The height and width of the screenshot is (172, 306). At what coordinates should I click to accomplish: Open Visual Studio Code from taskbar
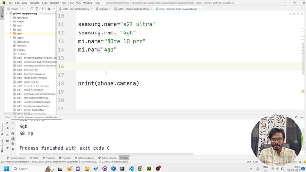[x=131, y=169]
